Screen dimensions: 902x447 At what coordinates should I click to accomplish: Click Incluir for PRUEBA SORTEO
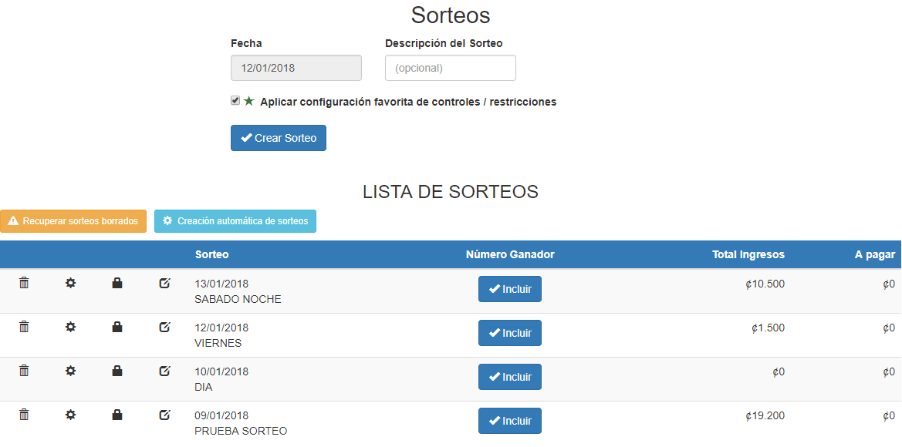pyautogui.click(x=510, y=421)
